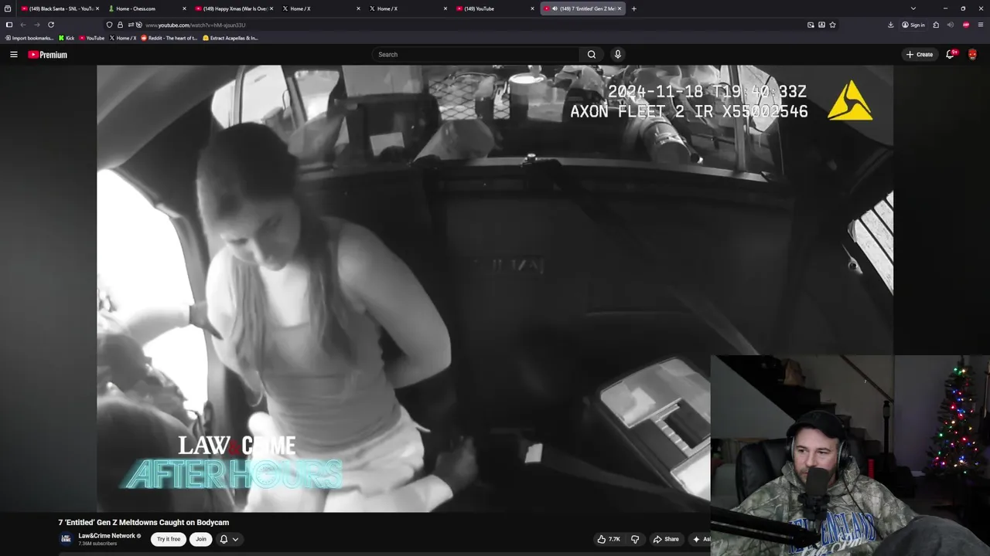Viewport: 990px width, 556px height.
Task: Open Import bookmarks... bookmark item
Action: tap(29, 38)
